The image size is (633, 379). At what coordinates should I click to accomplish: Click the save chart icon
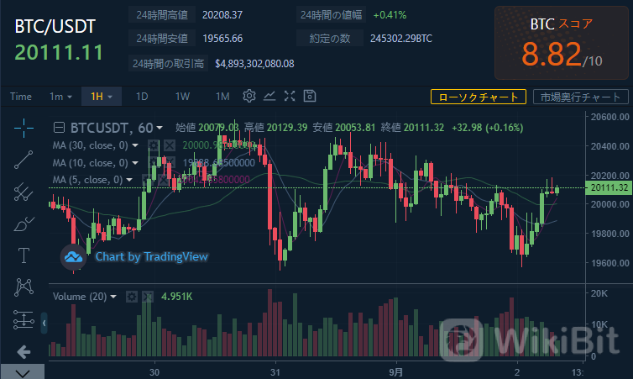point(310,96)
